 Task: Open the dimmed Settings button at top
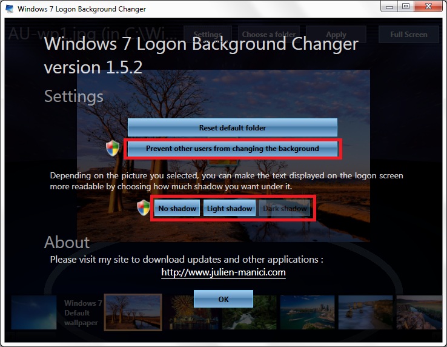pyautogui.click(x=208, y=35)
